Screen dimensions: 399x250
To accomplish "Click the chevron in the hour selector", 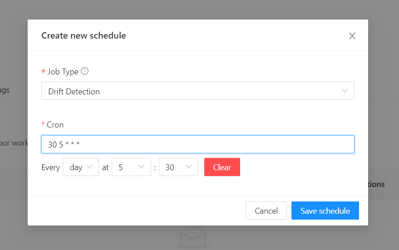I will 142,167.
